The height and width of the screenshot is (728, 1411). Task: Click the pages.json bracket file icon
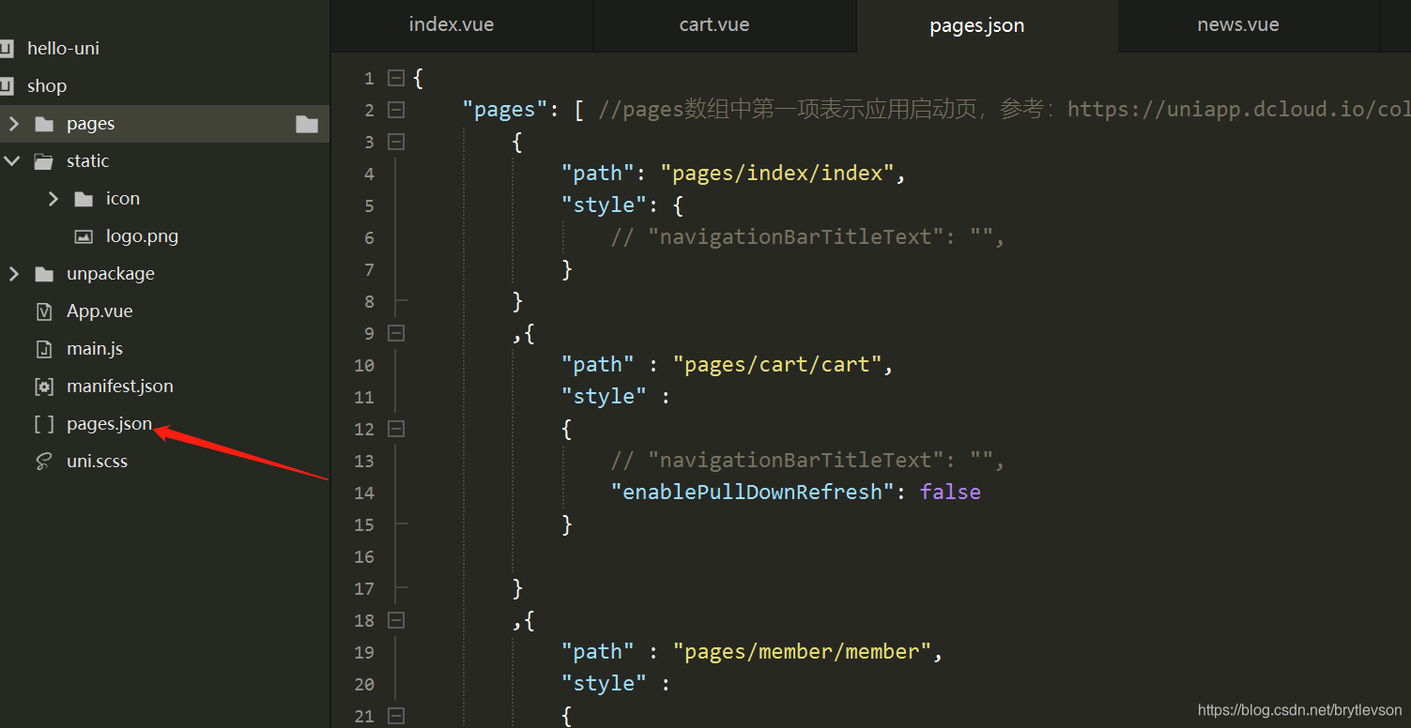[44, 424]
